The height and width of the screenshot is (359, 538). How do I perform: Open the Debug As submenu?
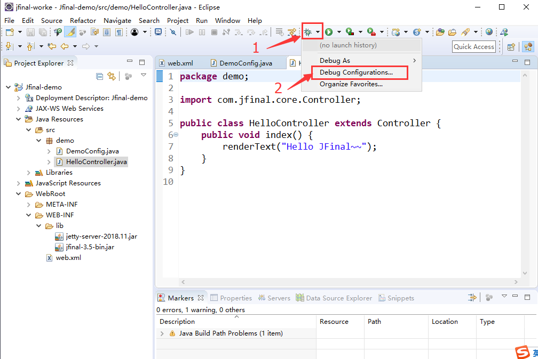coord(361,61)
